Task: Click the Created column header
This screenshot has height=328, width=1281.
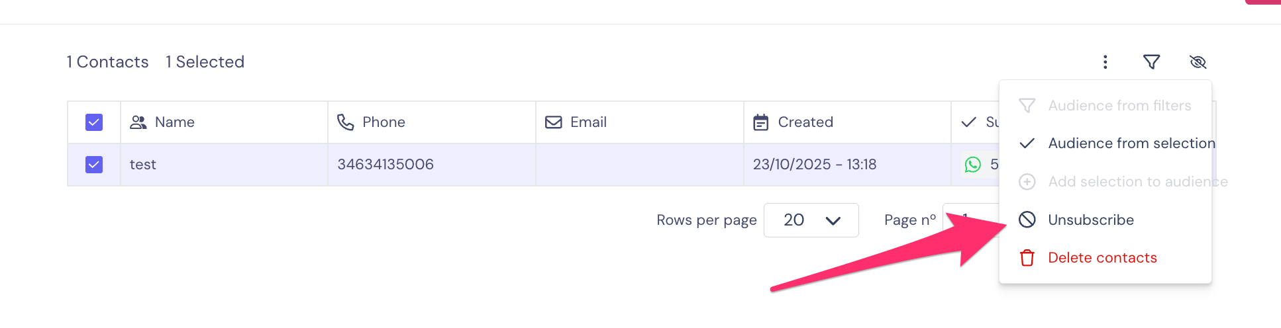Action: coord(805,122)
